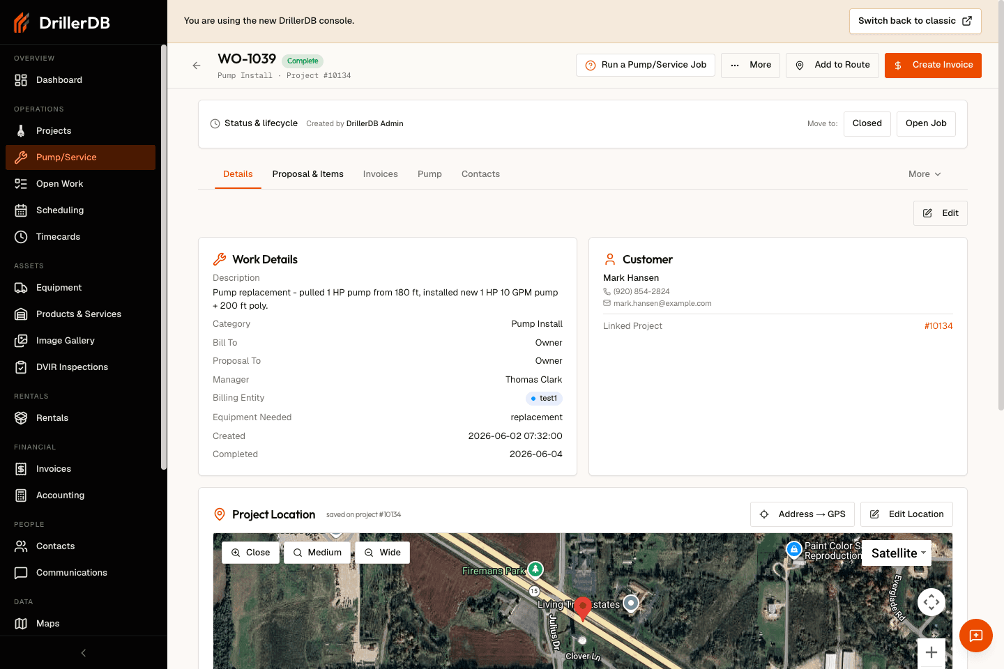This screenshot has width=1004, height=669.
Task: Zoom in the map with plus button
Action: (931, 653)
